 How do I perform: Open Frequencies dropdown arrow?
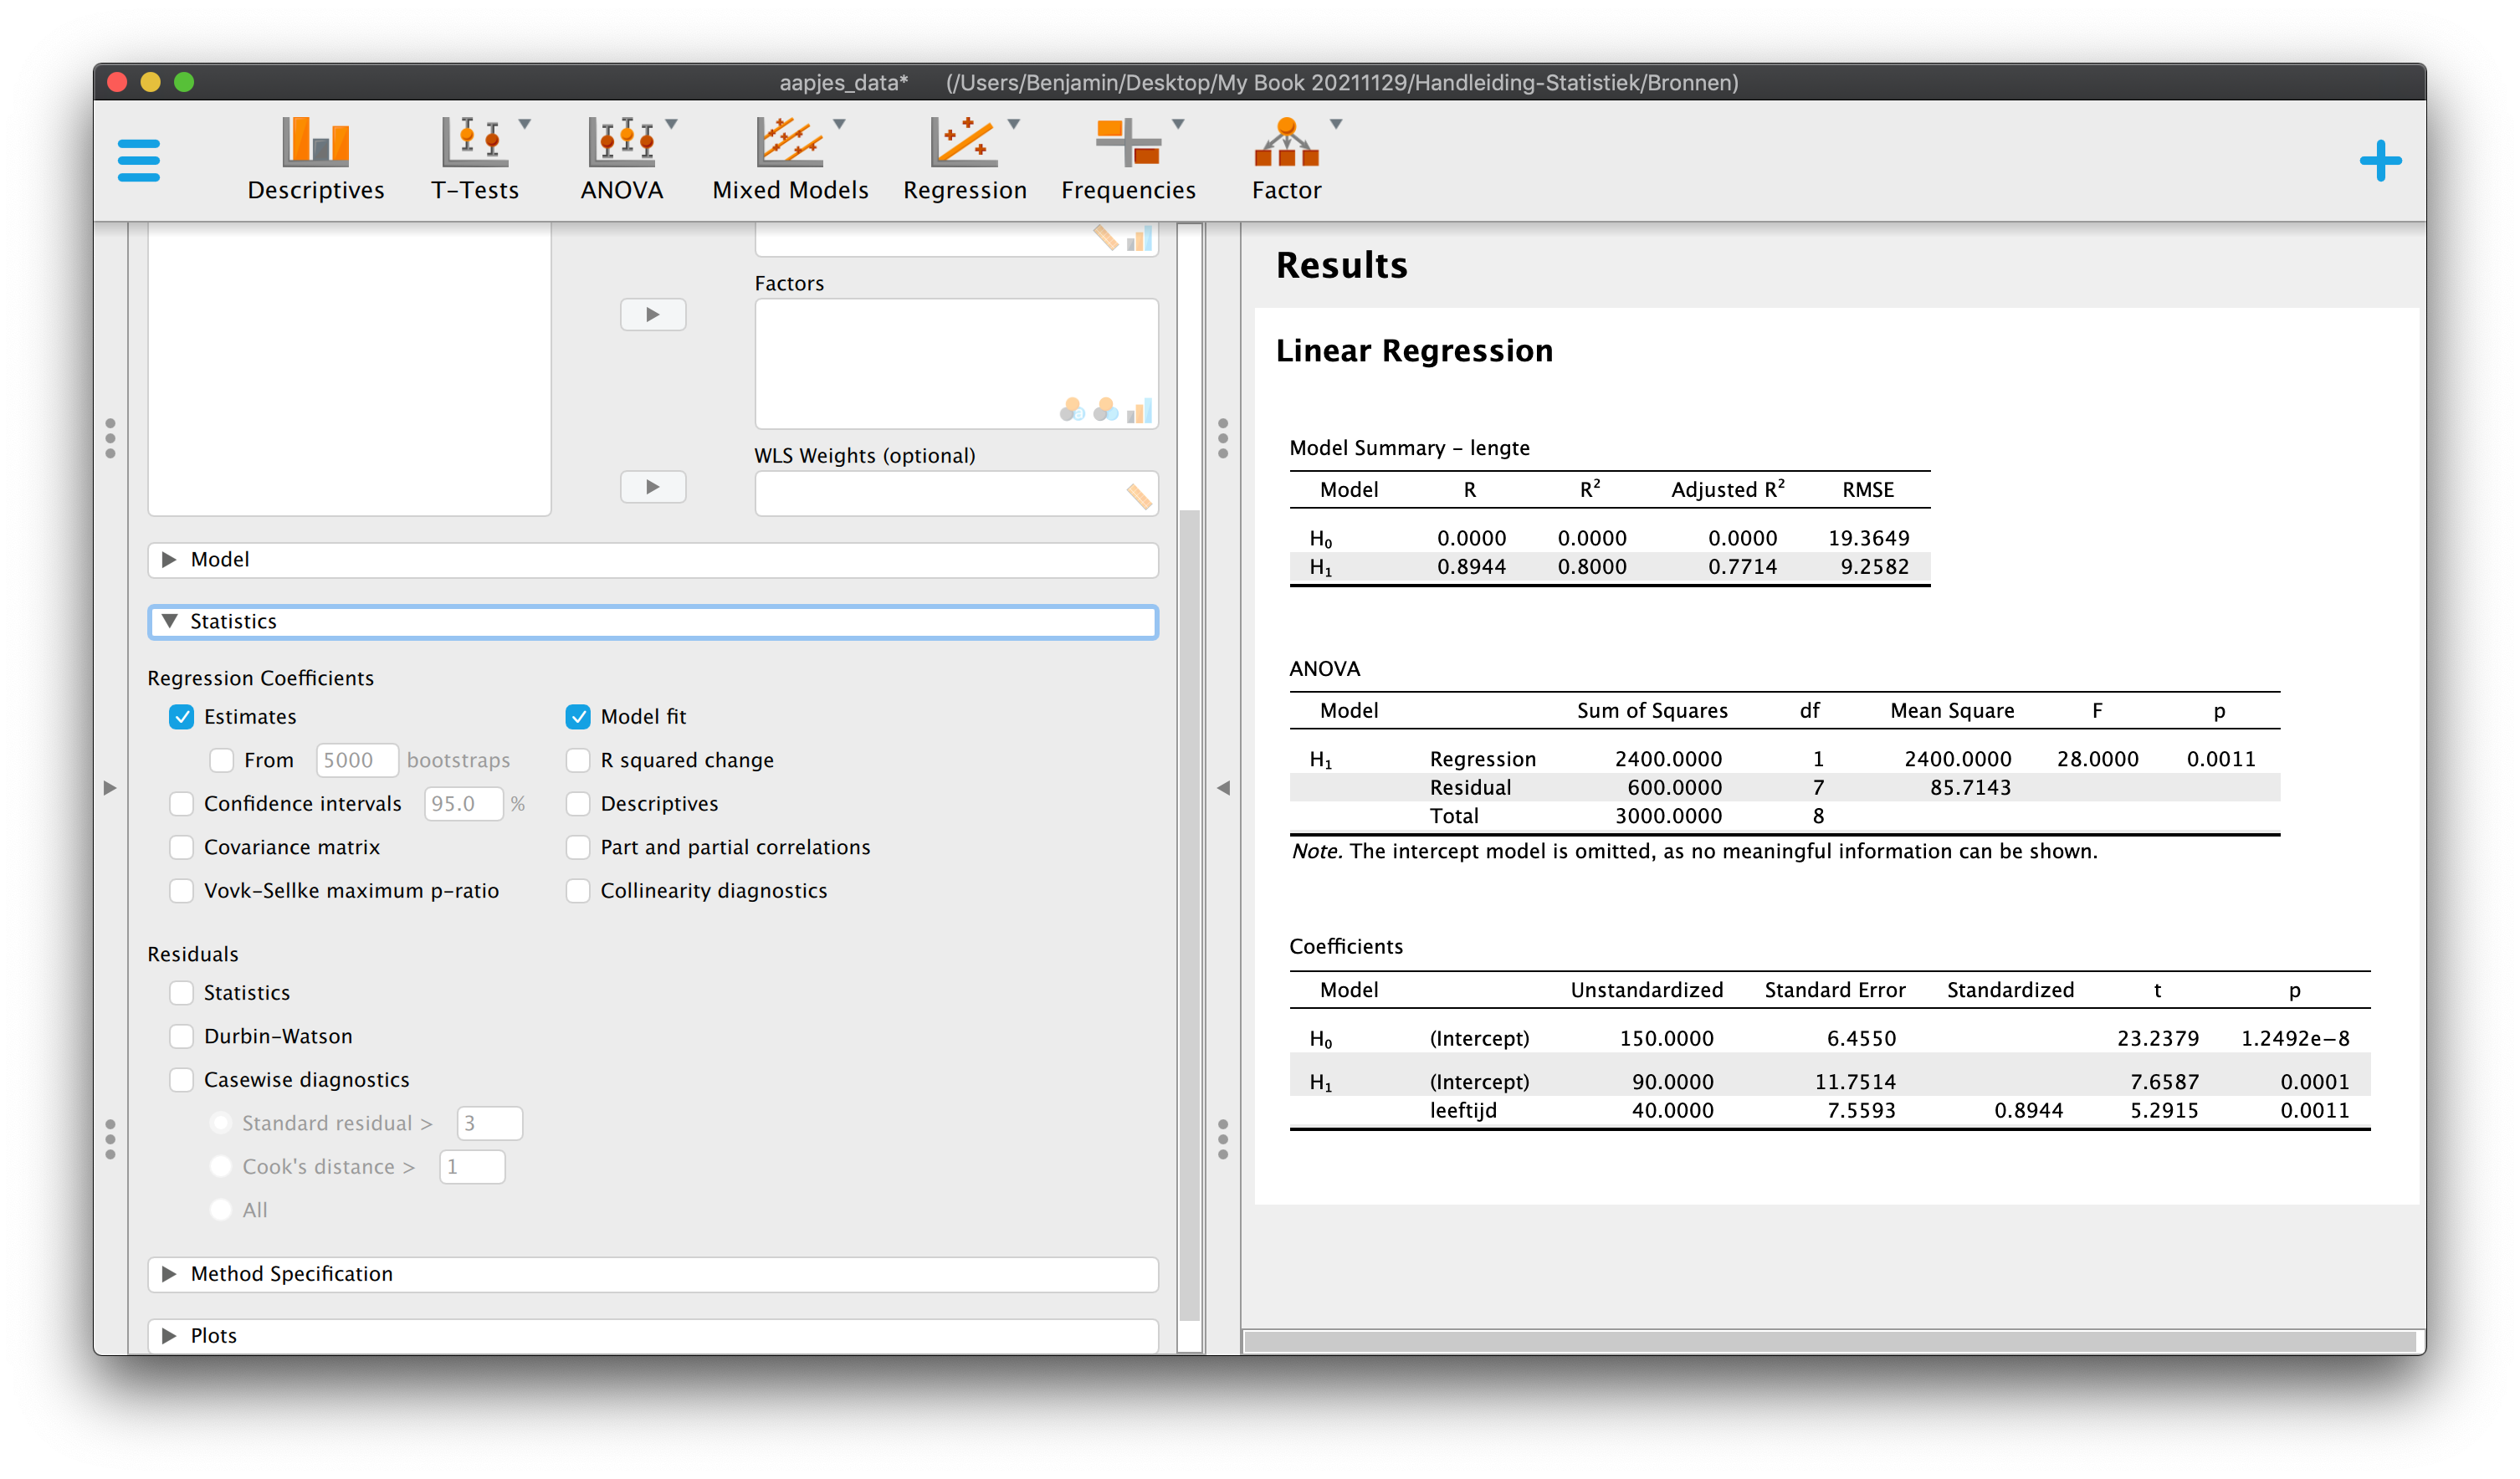tap(1178, 124)
